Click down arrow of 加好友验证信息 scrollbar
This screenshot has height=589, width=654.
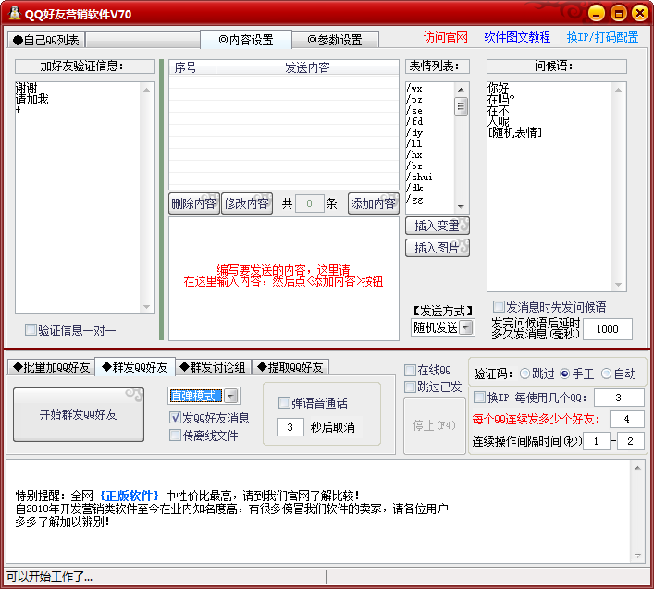point(146,307)
